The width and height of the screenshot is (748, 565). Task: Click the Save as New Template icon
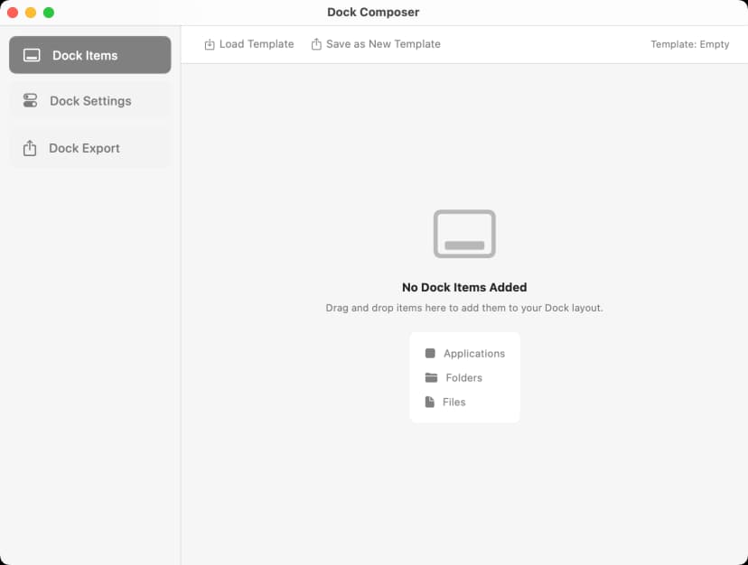(316, 44)
